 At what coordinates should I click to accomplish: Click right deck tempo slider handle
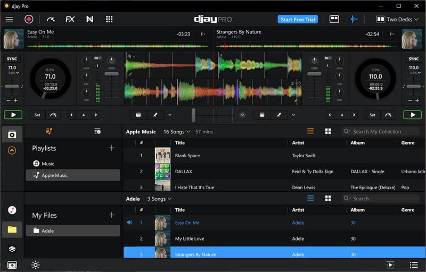[414, 87]
